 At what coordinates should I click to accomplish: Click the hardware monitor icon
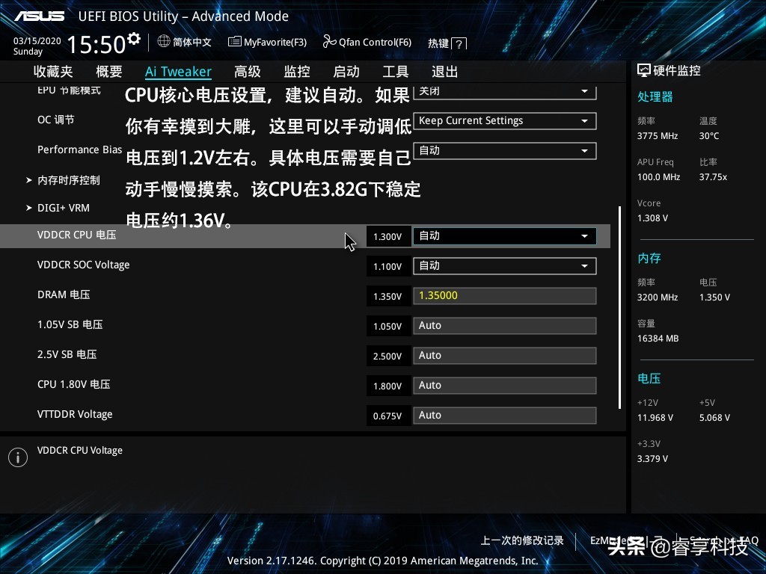(x=643, y=70)
